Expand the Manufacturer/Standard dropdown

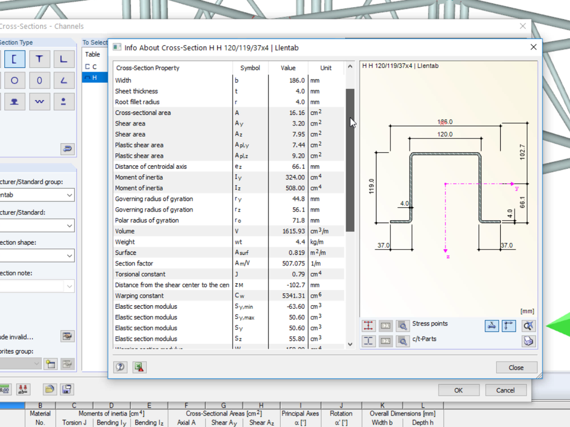click(x=69, y=225)
